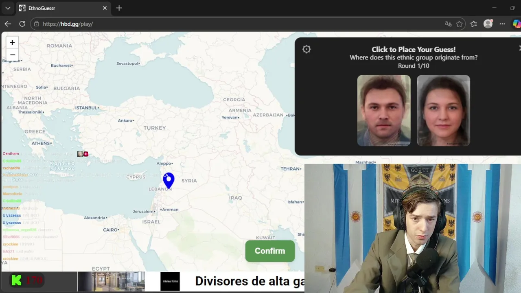
Task: Click Alexandria city label
Action: (95, 218)
